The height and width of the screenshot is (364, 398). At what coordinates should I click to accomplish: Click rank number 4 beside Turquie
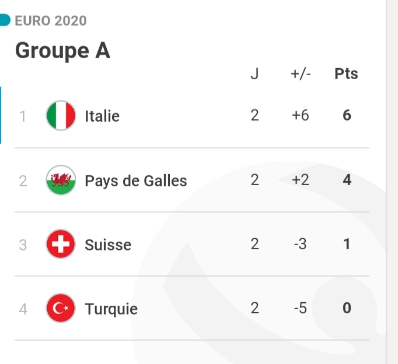[23, 309]
